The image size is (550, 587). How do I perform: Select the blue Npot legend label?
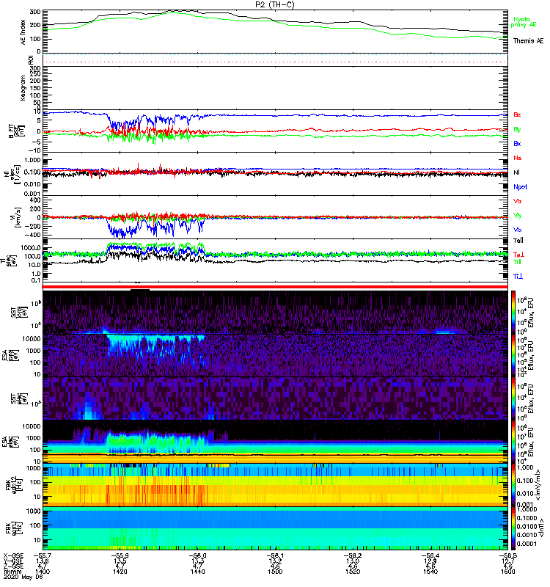(521, 187)
